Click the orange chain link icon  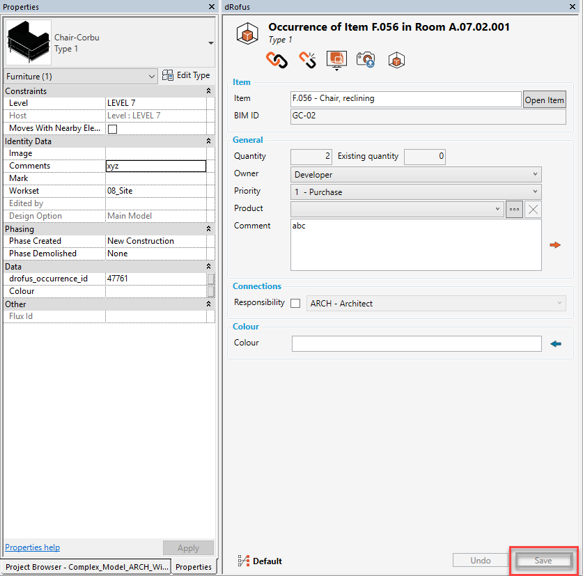[277, 60]
